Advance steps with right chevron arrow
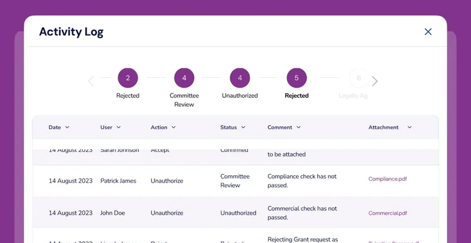Image resolution: width=471 pixels, height=243 pixels. 374,81
